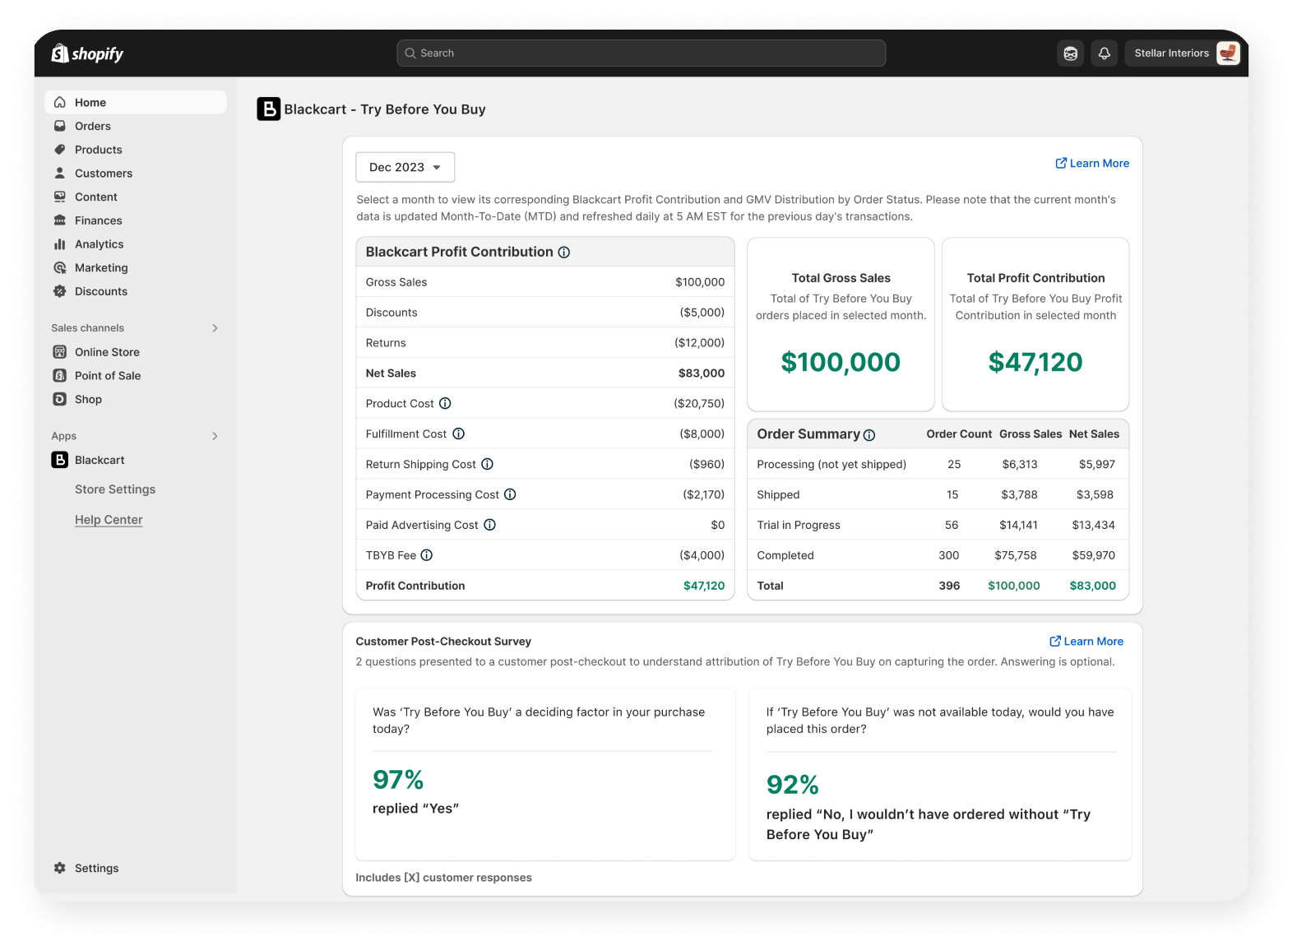Expand the Apps section chevron
Screen dimensions: 1297x946
[x=215, y=436]
